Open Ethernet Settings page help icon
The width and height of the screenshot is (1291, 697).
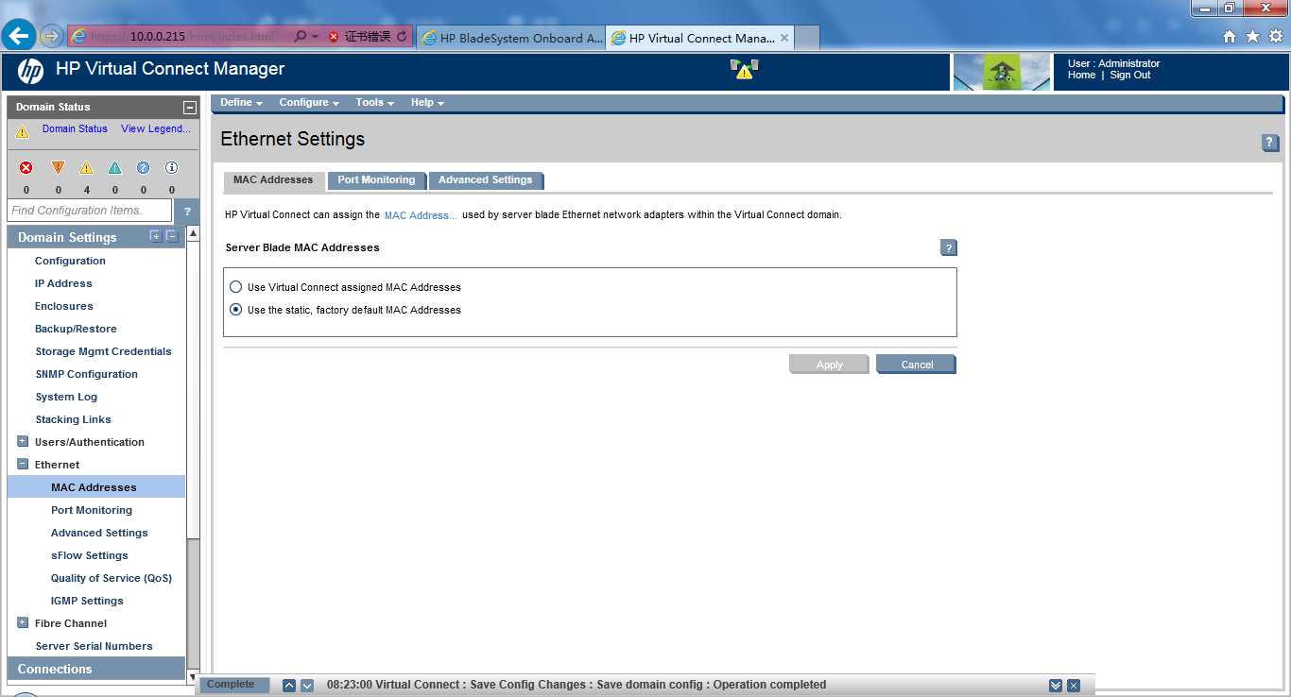(1270, 143)
